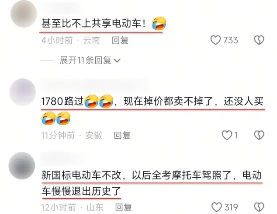Screen dimensions: 277x214
Task: Select comment starting with 新国标电动车不改
Action: [152, 183]
